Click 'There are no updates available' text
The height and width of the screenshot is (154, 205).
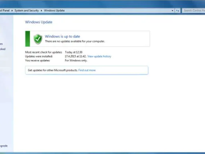75,41
